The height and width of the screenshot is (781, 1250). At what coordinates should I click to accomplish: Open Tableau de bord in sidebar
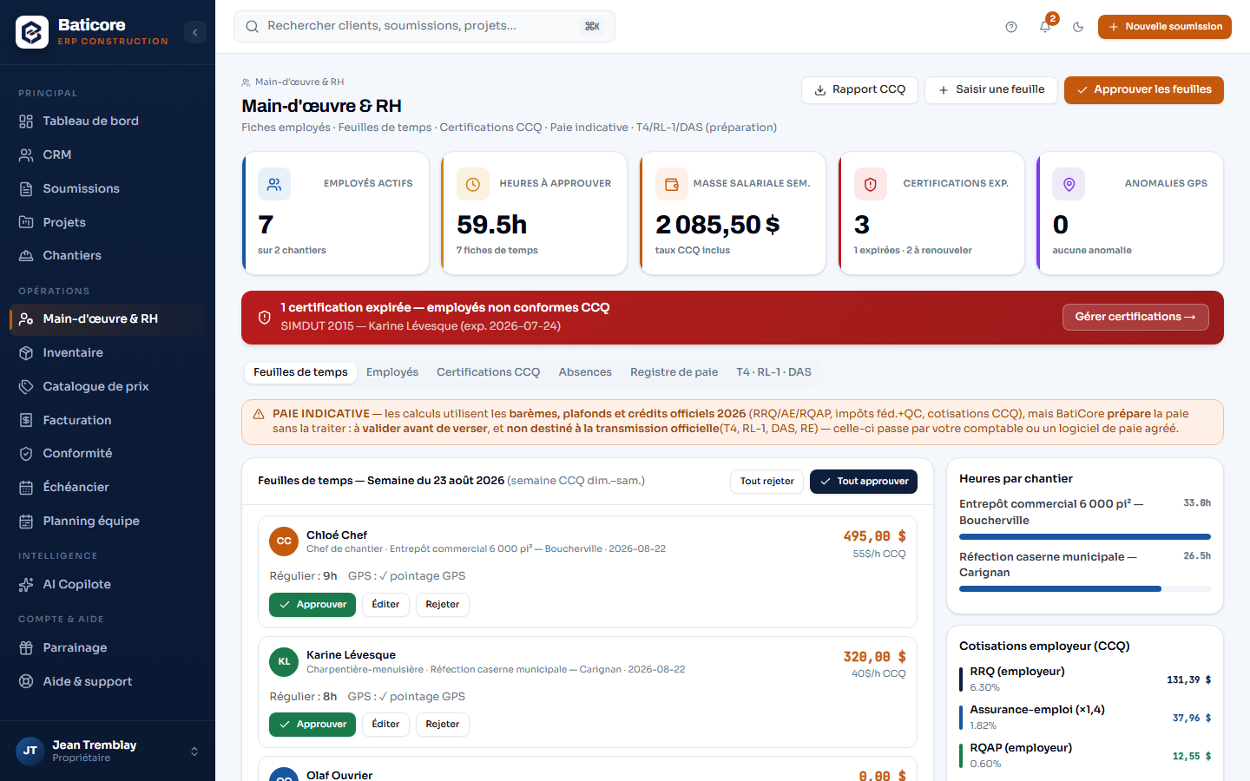108,121
